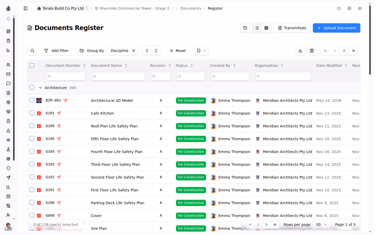Click the Upload Document button

[x=337, y=28]
